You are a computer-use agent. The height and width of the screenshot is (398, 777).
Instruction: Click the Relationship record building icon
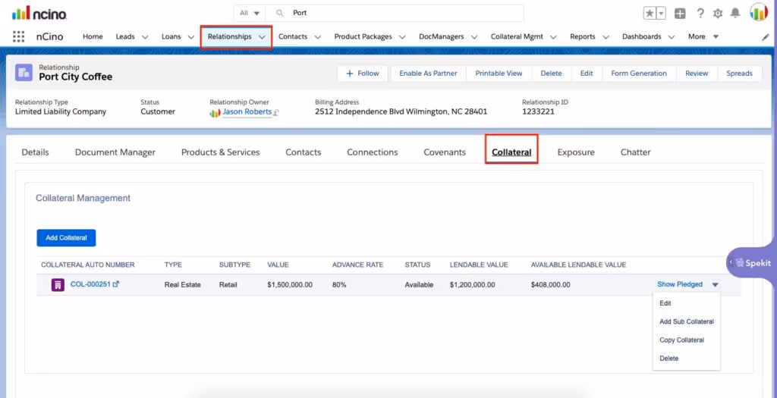[24, 72]
